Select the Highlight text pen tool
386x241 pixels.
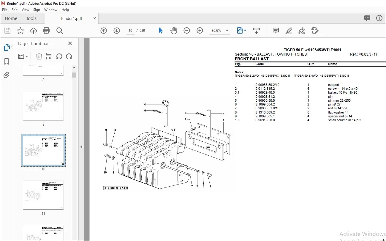pos(289,31)
